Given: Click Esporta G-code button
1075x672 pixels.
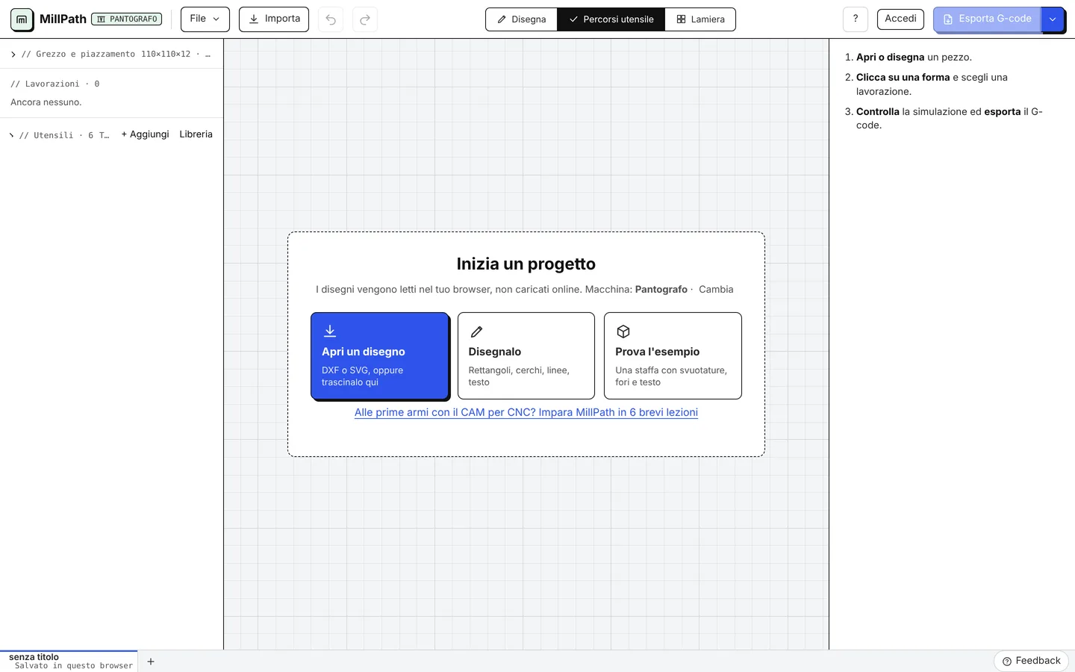Looking at the screenshot, I should [986, 19].
